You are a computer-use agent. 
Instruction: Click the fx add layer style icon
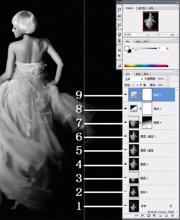pyautogui.click(x=143, y=216)
